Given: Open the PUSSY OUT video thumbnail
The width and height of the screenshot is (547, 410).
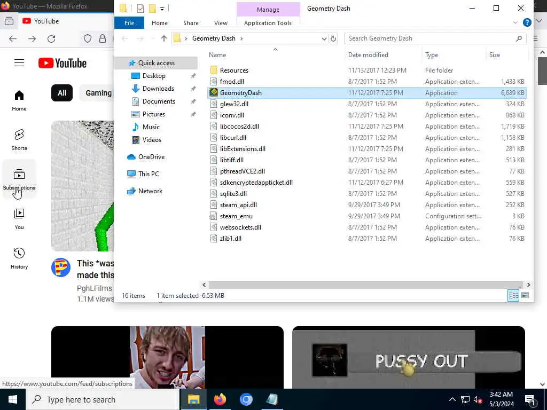Looking at the screenshot, I should pos(409,357).
